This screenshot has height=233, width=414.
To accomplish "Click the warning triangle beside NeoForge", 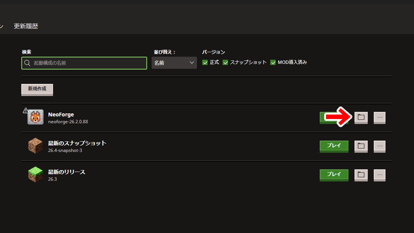I will click(26, 111).
